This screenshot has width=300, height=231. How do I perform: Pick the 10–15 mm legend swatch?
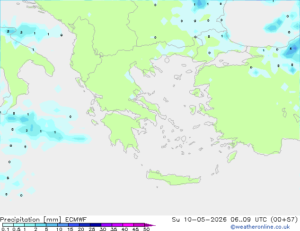coord(62,225)
